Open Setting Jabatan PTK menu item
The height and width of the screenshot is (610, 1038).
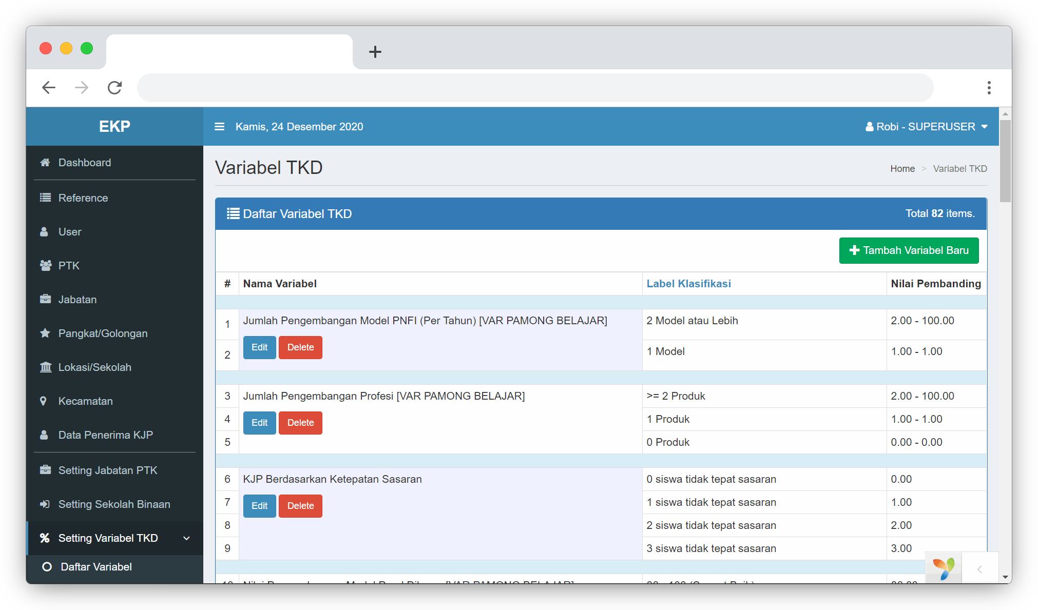click(x=115, y=470)
